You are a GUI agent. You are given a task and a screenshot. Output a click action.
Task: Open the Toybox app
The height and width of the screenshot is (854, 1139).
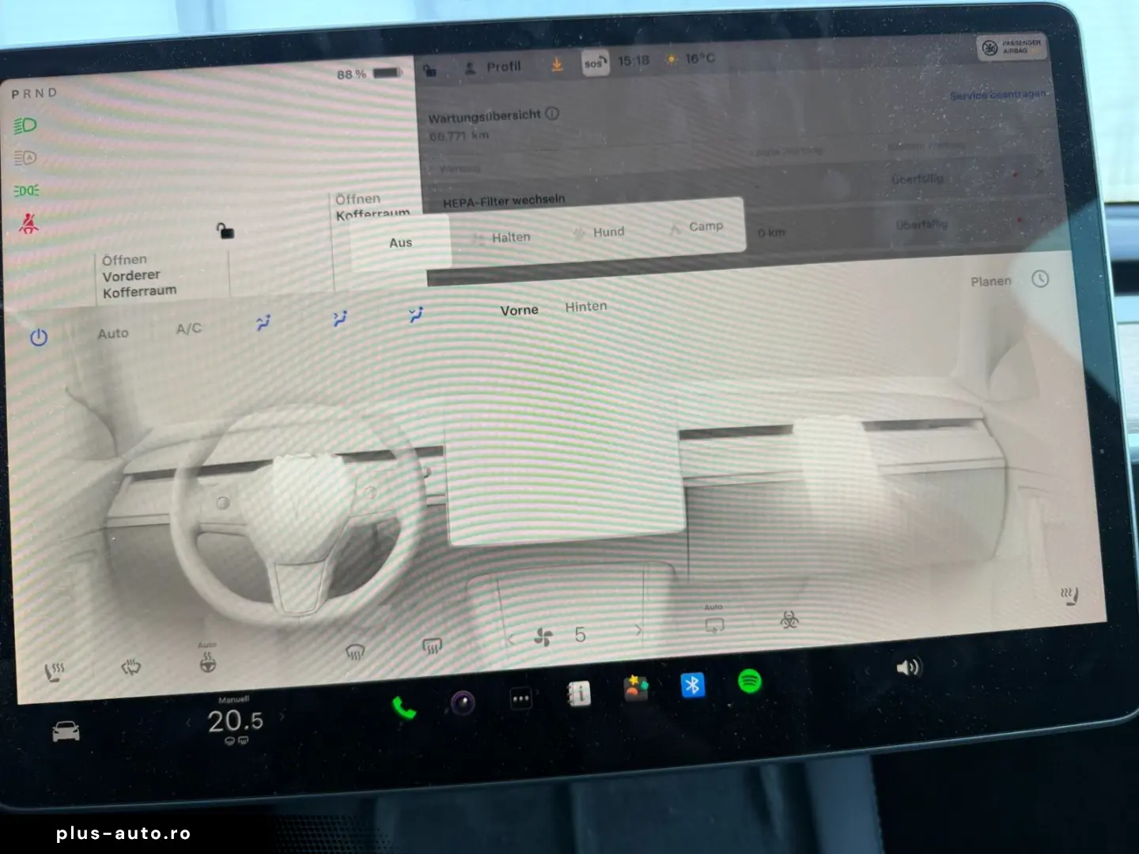click(x=636, y=689)
